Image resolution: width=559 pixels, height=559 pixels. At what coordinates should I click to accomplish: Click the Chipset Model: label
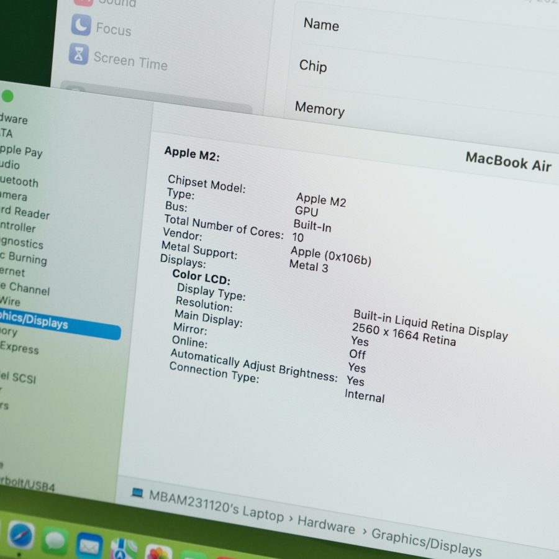206,184
